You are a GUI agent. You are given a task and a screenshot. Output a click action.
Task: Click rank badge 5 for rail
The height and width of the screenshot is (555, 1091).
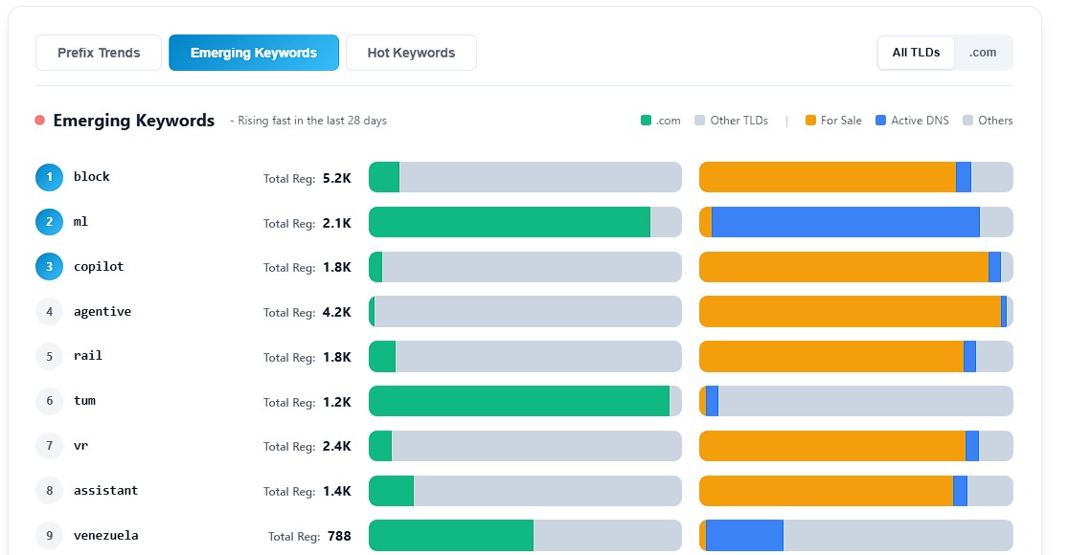[50, 356]
